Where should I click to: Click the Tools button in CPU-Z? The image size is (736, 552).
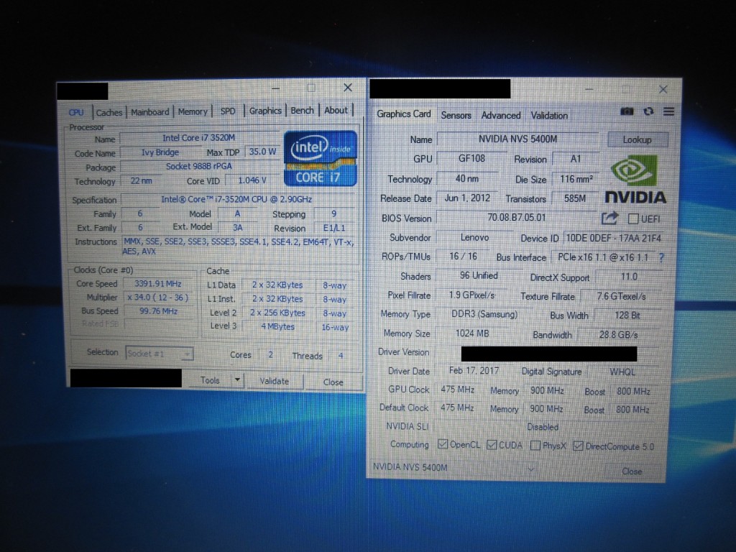pos(210,380)
